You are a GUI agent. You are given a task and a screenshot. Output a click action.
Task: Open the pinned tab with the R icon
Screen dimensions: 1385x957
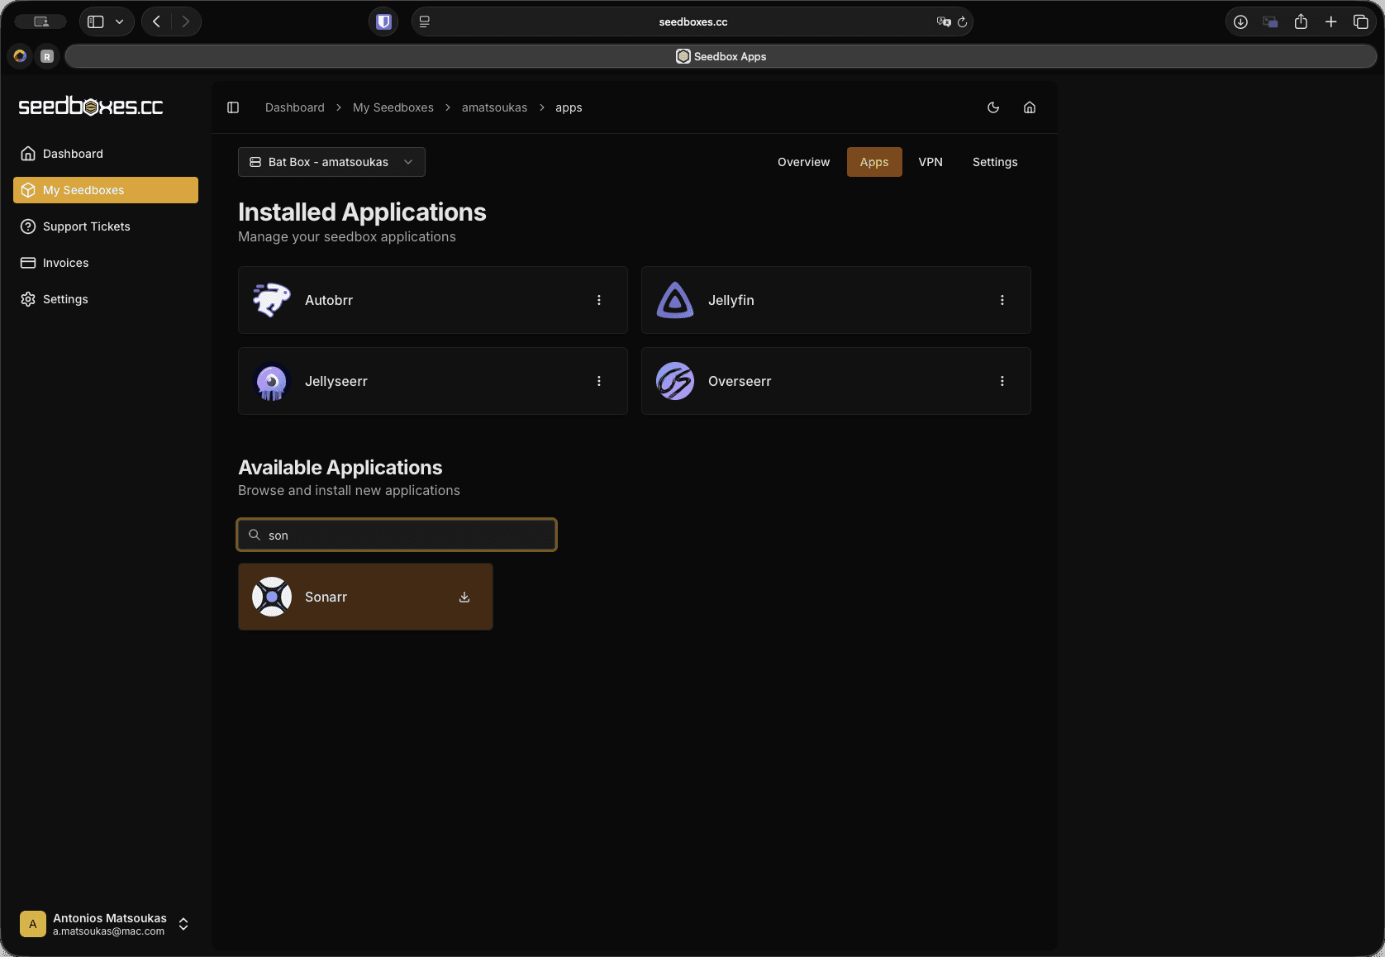coord(47,56)
